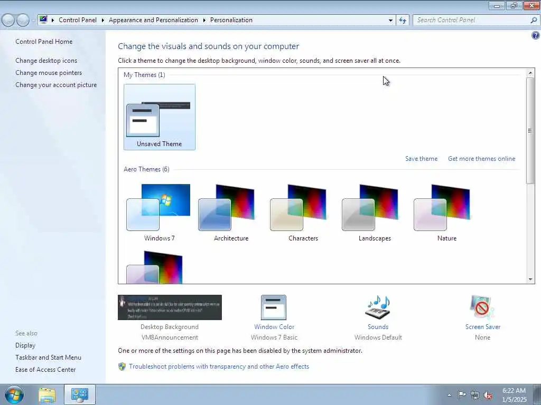Click the theme list scrollbar thumb
Screen dimensions: 541x405
pyautogui.click(x=530, y=131)
